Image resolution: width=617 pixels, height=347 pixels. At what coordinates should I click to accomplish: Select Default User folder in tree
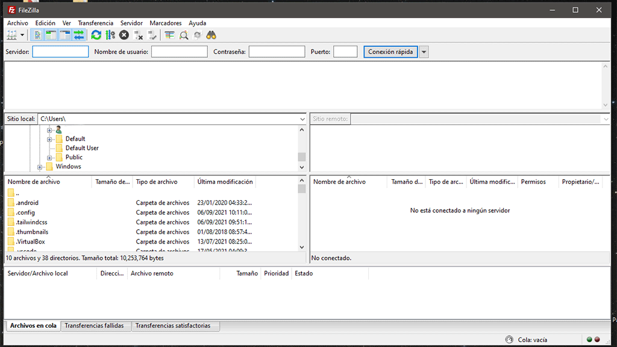(82, 148)
